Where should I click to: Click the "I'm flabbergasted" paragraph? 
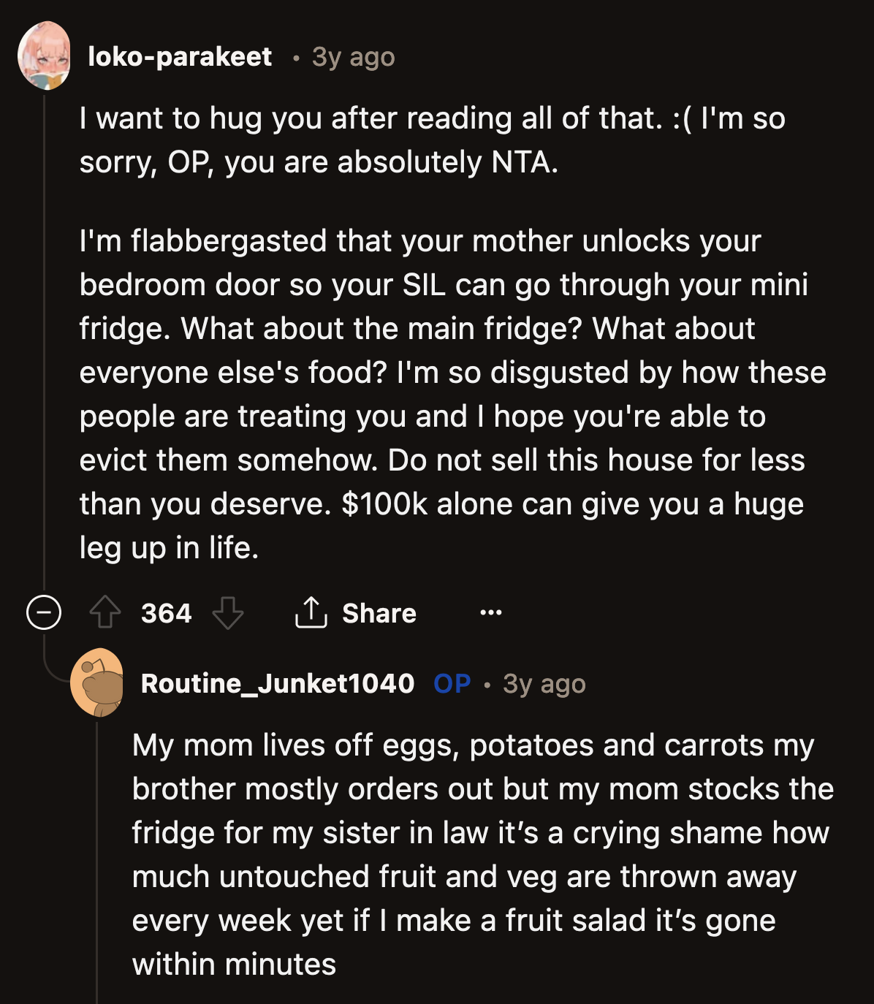(x=446, y=395)
